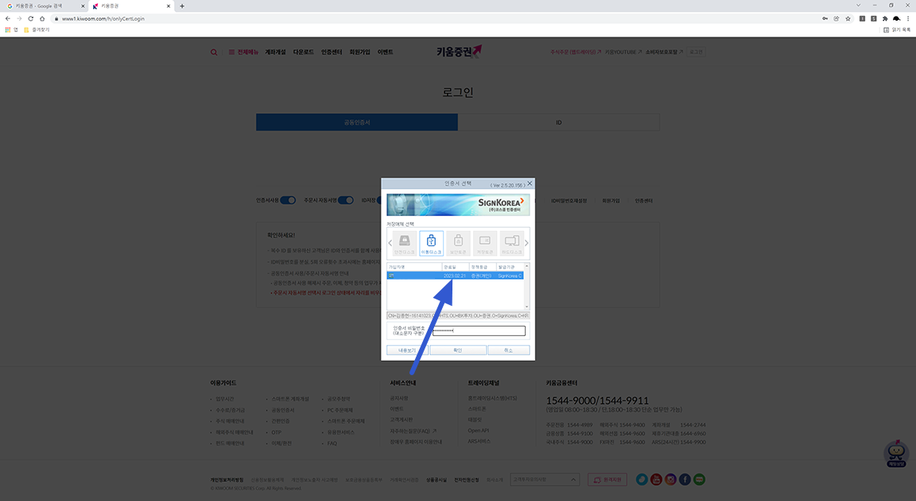Image resolution: width=916 pixels, height=501 pixels.
Task: Show previous storage media with left chevron
Action: [x=389, y=243]
